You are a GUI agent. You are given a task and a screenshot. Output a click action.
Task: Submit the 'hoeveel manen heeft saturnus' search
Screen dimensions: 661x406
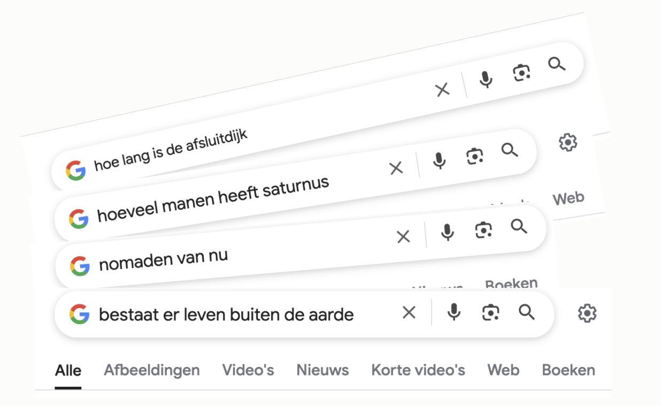pos(510,150)
